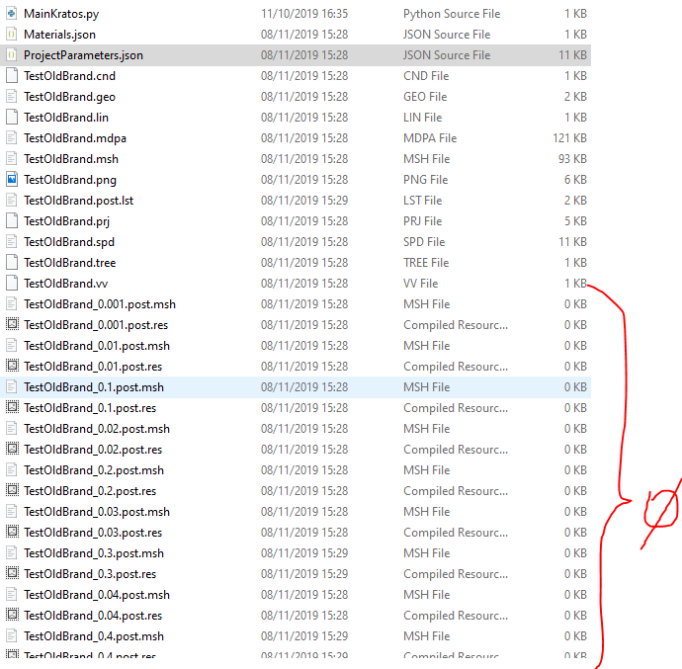Click the file icon of TestOldBrand.msh
This screenshot has width=682, height=669.
[x=12, y=159]
